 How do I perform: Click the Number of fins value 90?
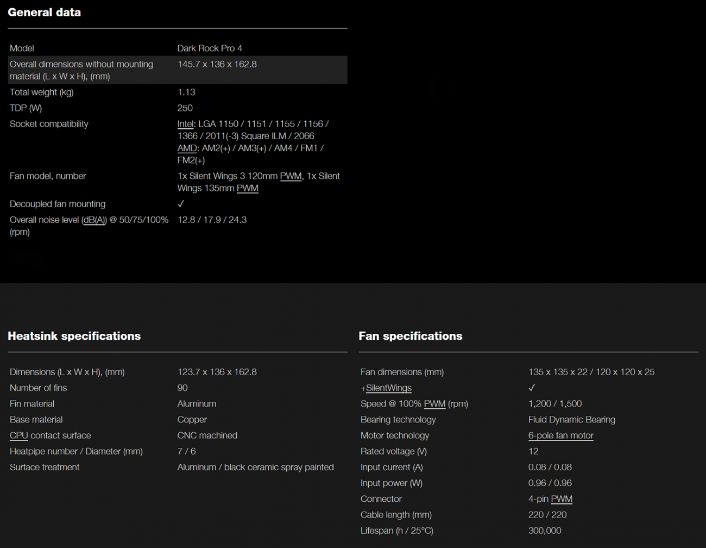tap(182, 388)
